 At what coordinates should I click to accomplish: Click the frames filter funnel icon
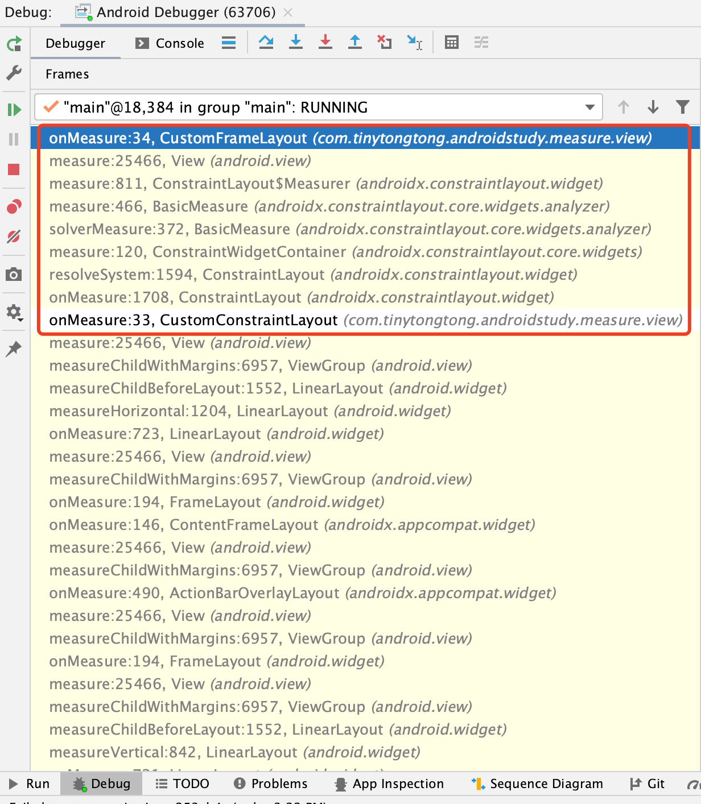click(683, 107)
